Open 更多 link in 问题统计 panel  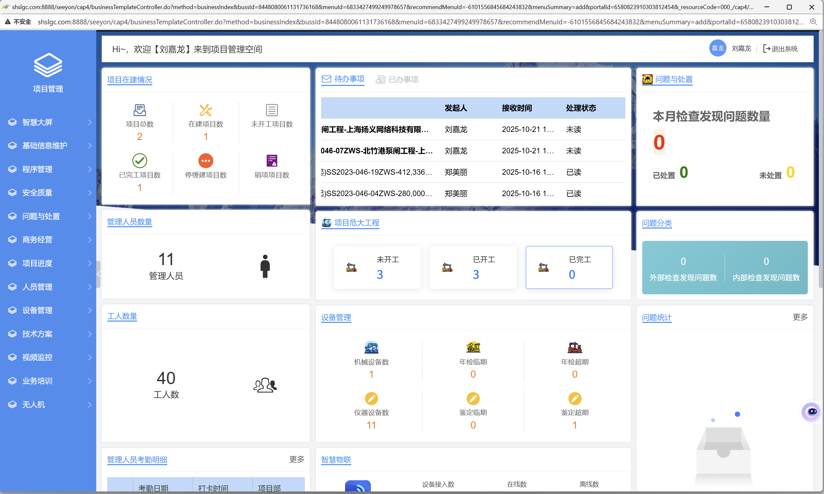[x=800, y=317]
